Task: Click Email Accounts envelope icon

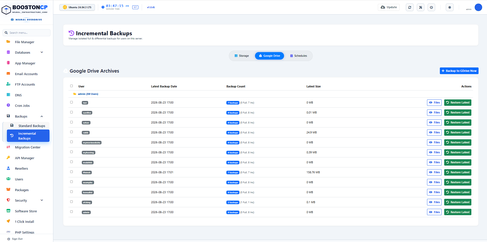Action: [8, 74]
